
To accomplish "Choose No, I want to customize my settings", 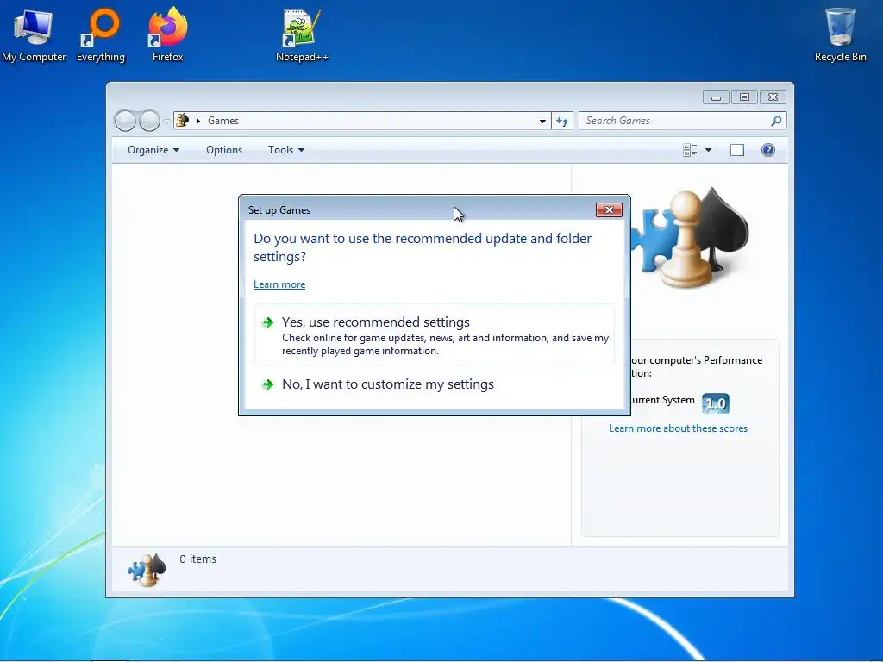I will pos(435,384).
